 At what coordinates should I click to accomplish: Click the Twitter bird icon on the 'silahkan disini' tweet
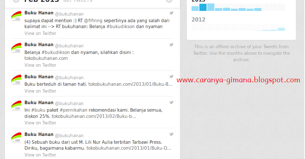[171, 45]
